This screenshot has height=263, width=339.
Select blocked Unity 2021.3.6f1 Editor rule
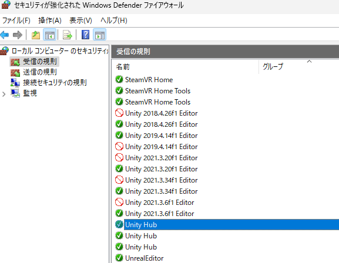(x=159, y=203)
